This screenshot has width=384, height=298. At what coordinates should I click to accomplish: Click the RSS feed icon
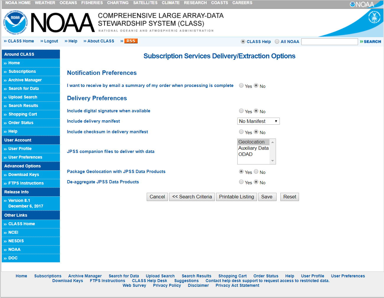(x=131, y=41)
